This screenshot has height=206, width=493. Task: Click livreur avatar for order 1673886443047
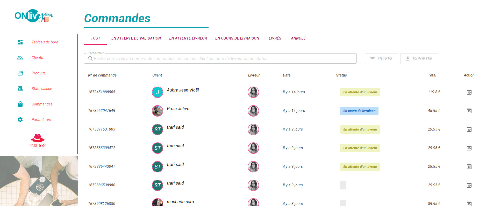click(253, 167)
